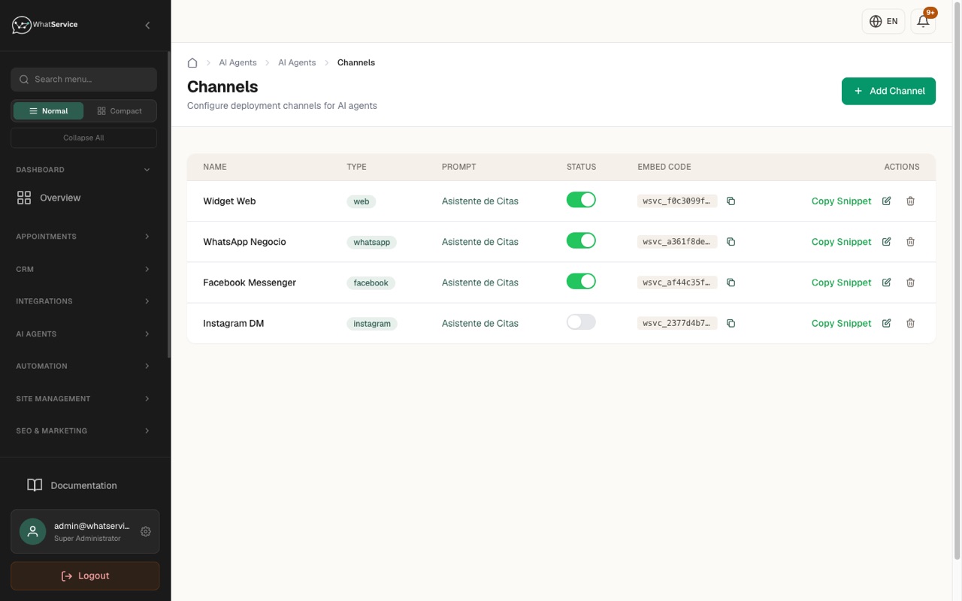Delete the WhatsApp Negocio channel
Image resolution: width=962 pixels, height=601 pixels.
pyautogui.click(x=911, y=242)
